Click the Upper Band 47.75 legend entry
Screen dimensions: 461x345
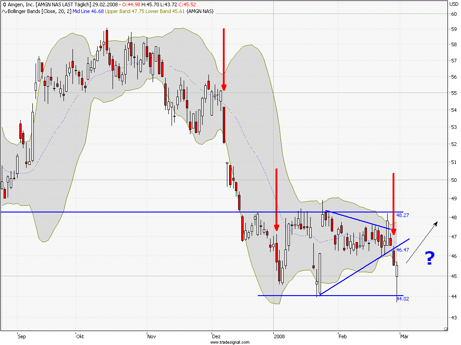(x=125, y=11)
